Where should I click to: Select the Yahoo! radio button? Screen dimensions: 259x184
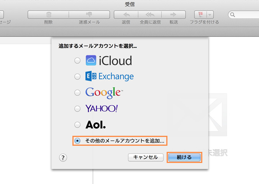coord(77,109)
